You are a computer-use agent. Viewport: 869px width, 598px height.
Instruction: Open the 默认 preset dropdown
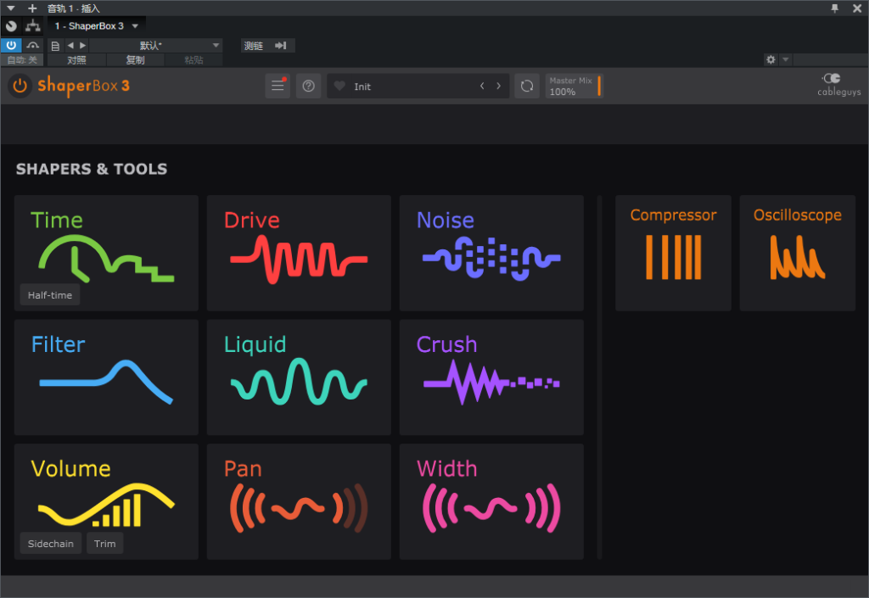pos(156,46)
